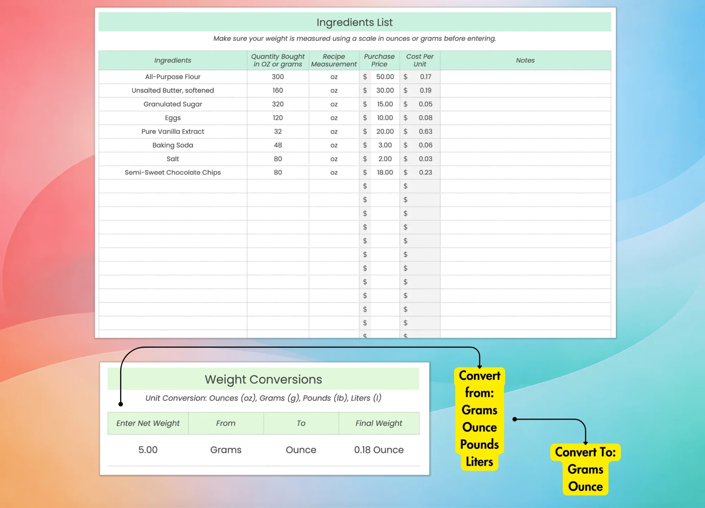Open the oz measurement cell for Baking Soda
The width and height of the screenshot is (705, 508).
pos(334,145)
